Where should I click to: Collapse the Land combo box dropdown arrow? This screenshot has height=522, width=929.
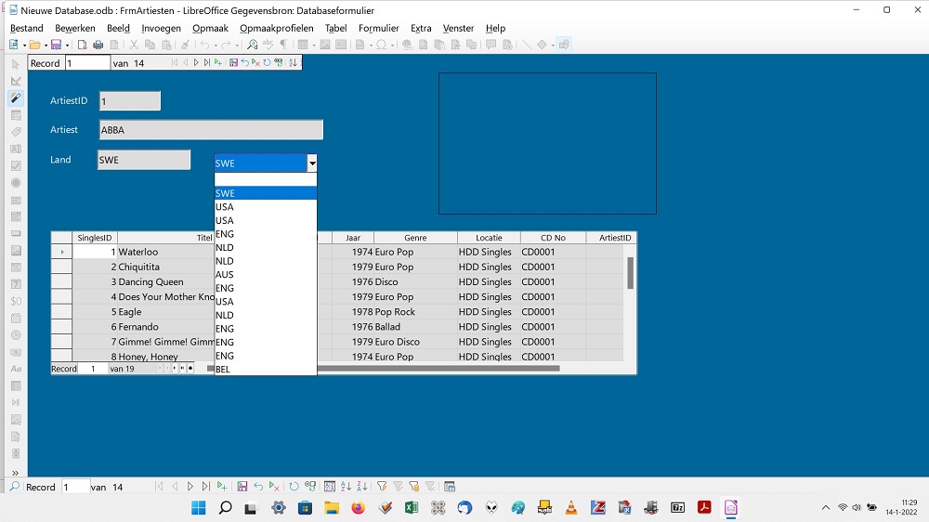[x=312, y=163]
